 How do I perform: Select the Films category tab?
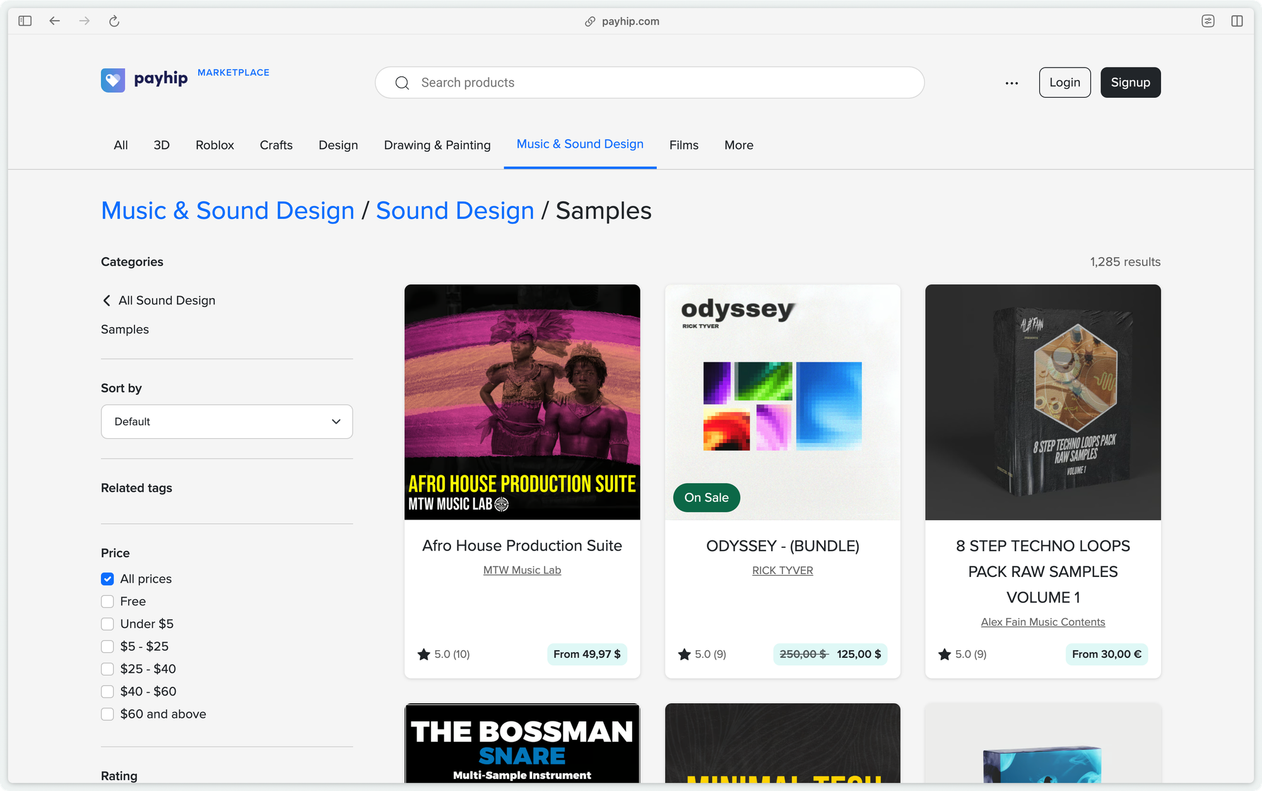[x=684, y=145]
